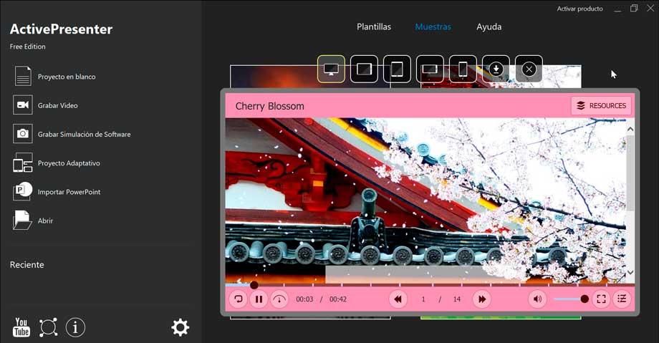Create a Proyecto en blanco

(x=55, y=77)
